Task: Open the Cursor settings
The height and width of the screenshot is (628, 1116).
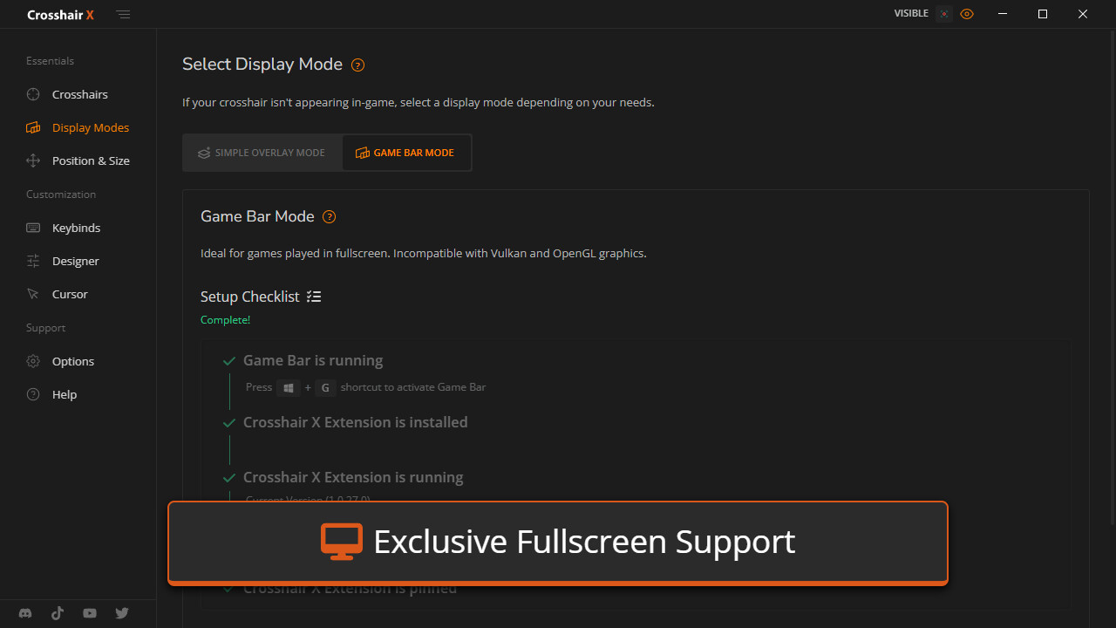Action: pos(70,294)
